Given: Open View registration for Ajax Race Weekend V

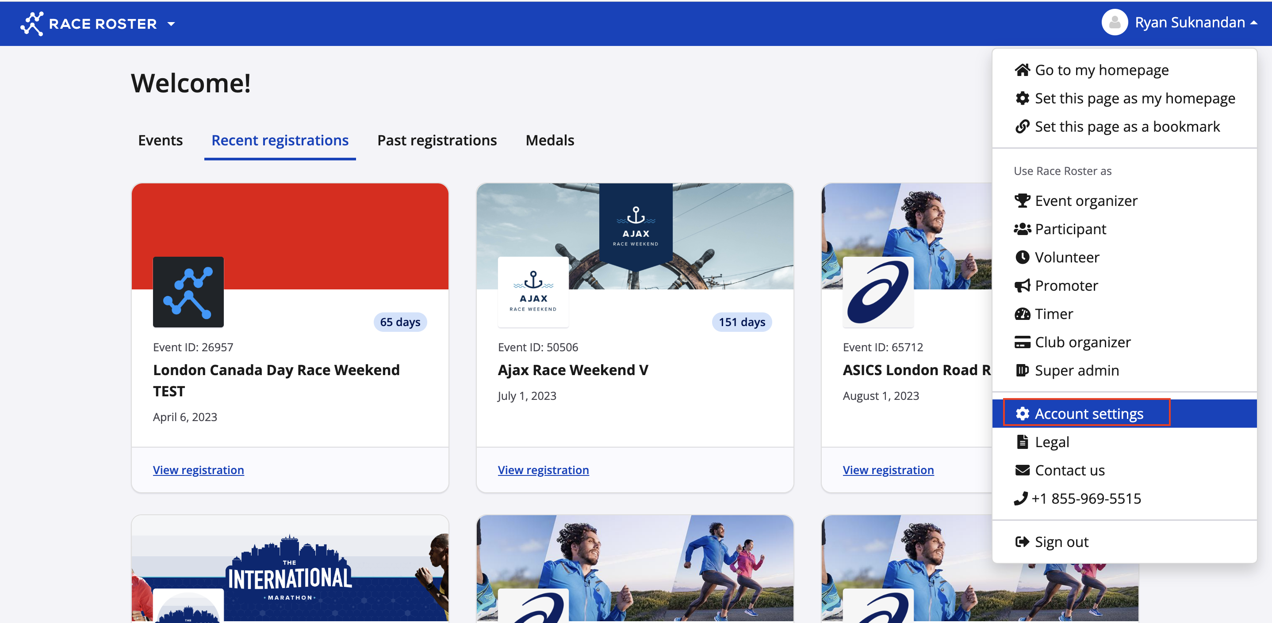Looking at the screenshot, I should point(543,470).
